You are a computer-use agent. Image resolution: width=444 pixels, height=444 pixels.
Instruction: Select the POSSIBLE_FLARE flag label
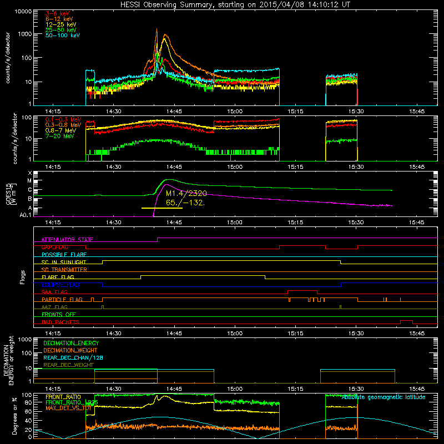point(64,255)
